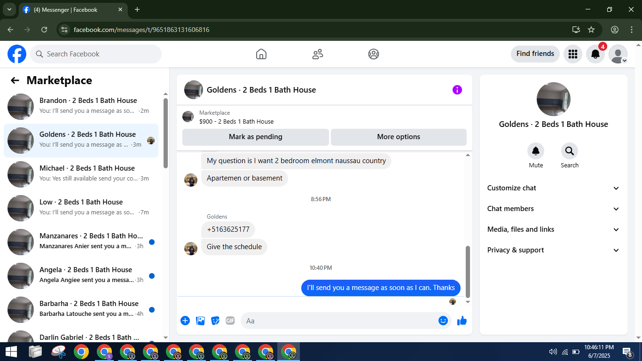Open a new browser tab
The height and width of the screenshot is (361, 642).
coord(137,9)
